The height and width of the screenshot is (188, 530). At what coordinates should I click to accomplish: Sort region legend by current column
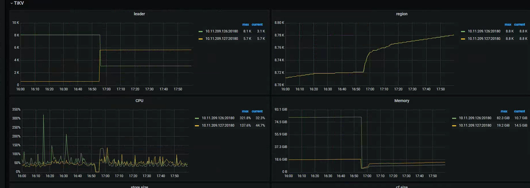point(519,25)
